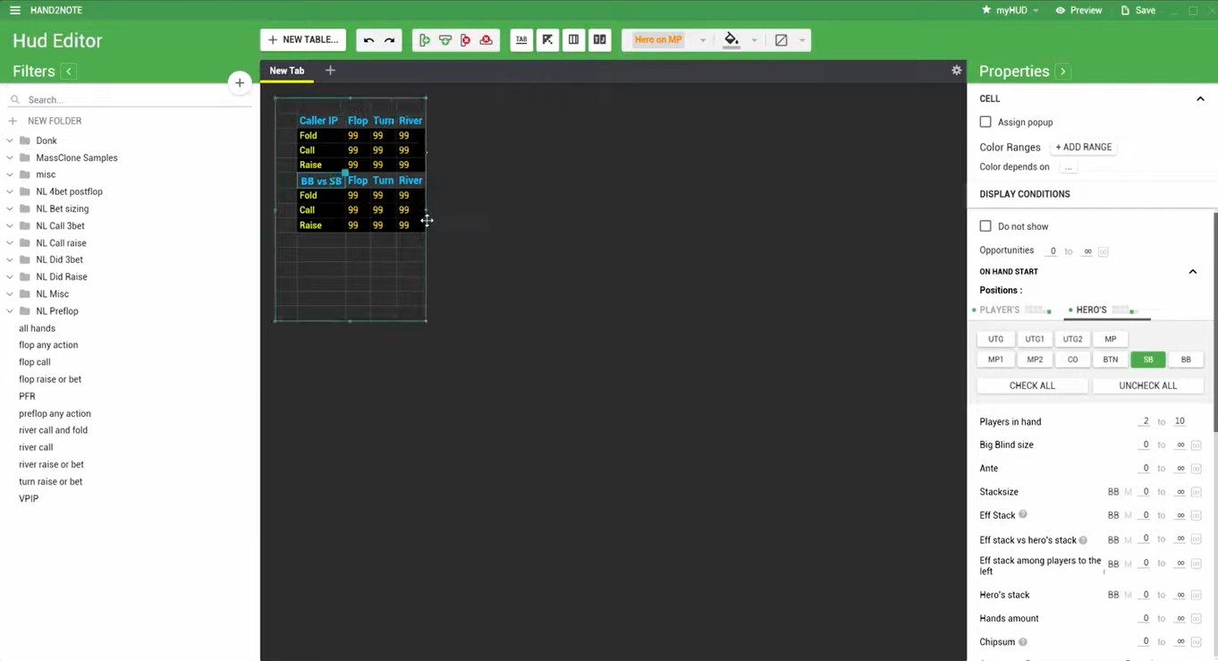This screenshot has width=1218, height=661.
Task: Click infinity toggle icon in Opportunities row
Action: coord(1103,251)
